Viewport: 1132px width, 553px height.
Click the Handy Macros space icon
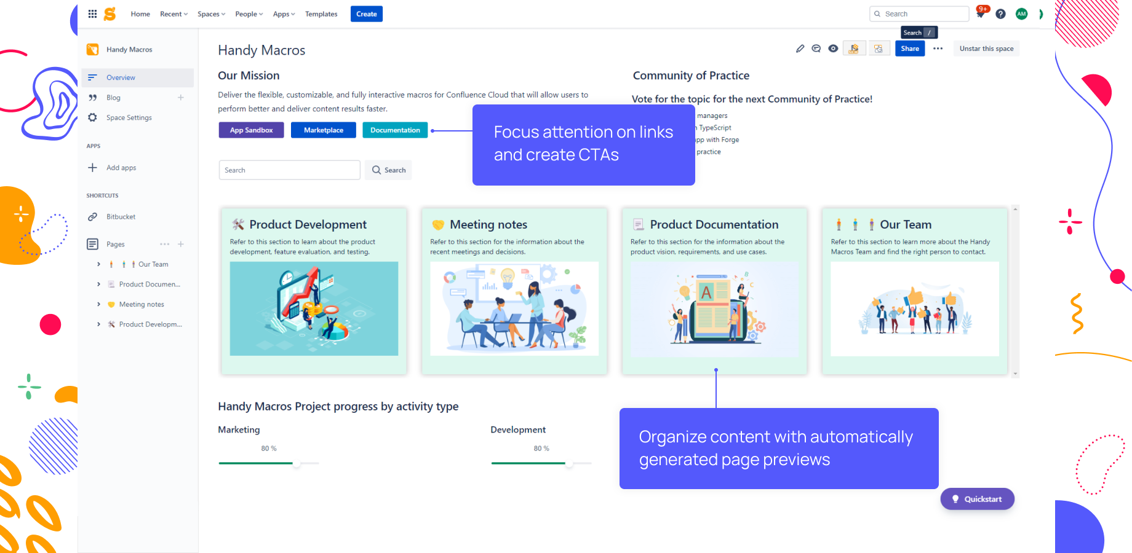[92, 49]
